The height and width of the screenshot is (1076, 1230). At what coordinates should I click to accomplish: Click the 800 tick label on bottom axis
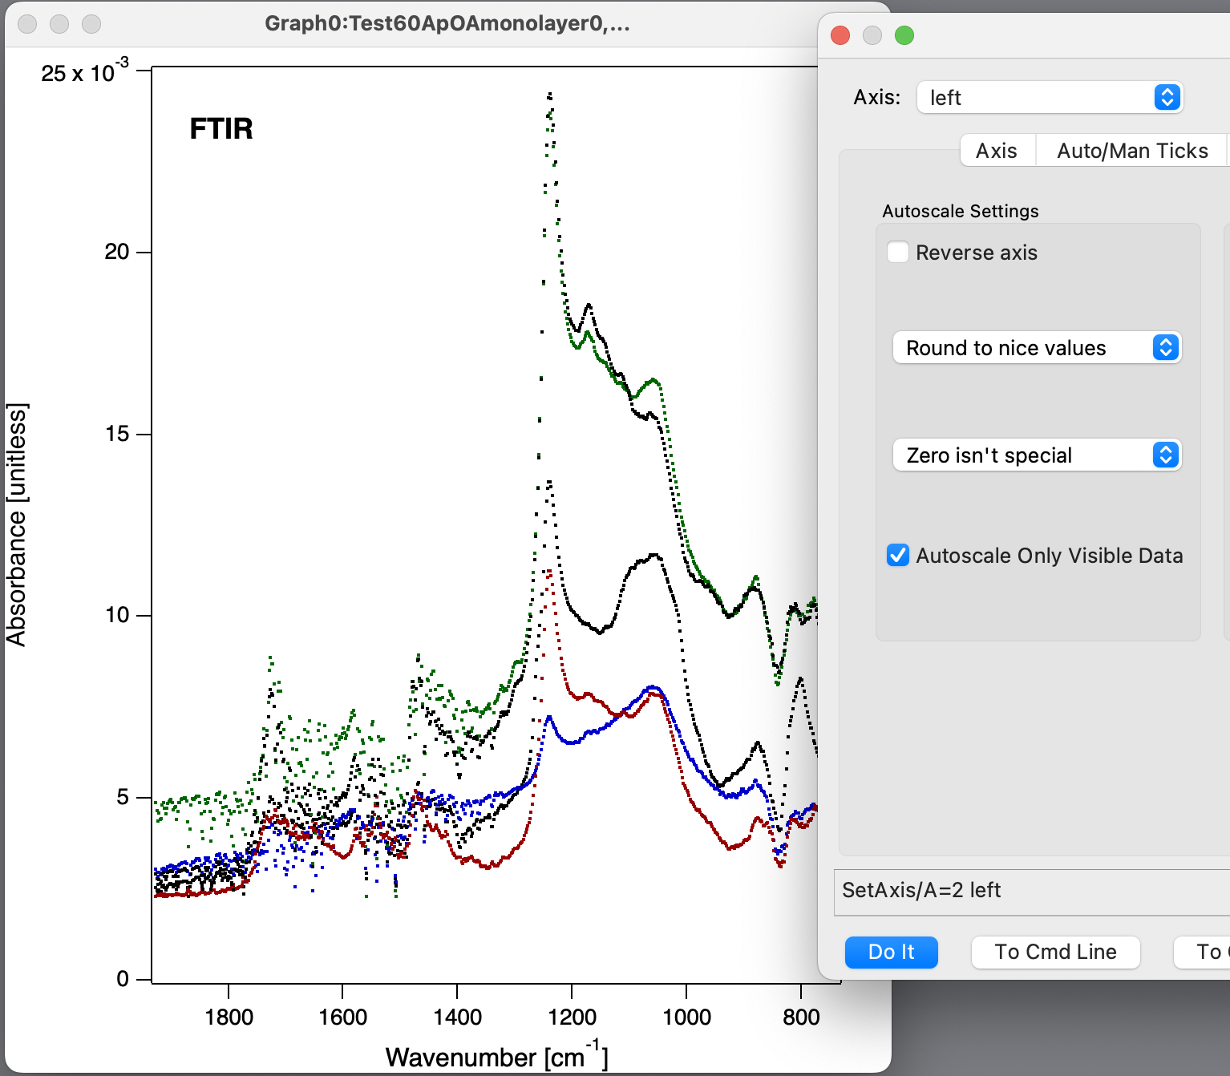[801, 1017]
